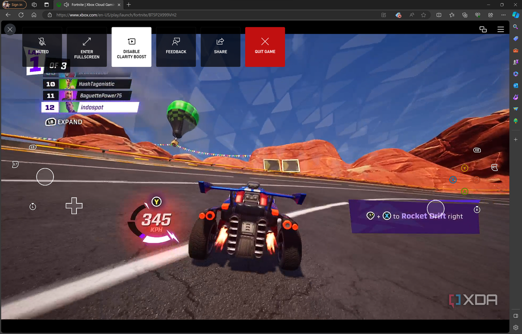
Task: Click the red Quit Game button
Action: tap(265, 47)
